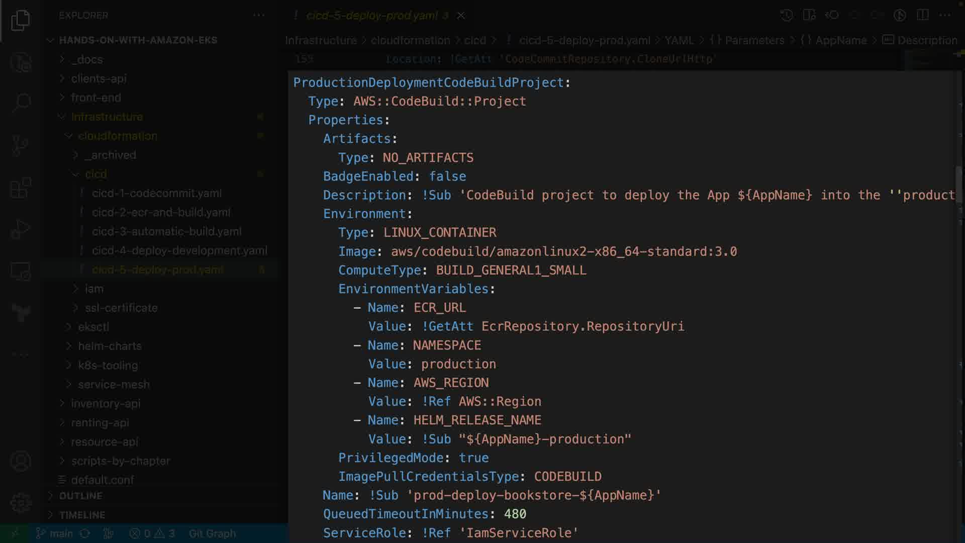Open the Search view in activity bar

(x=21, y=103)
